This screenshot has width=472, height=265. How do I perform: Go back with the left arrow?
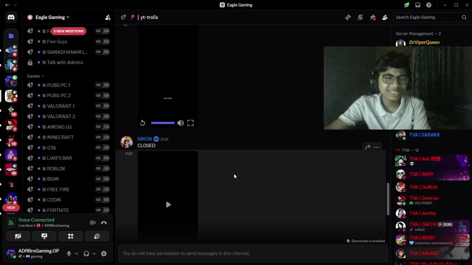coord(7,5)
